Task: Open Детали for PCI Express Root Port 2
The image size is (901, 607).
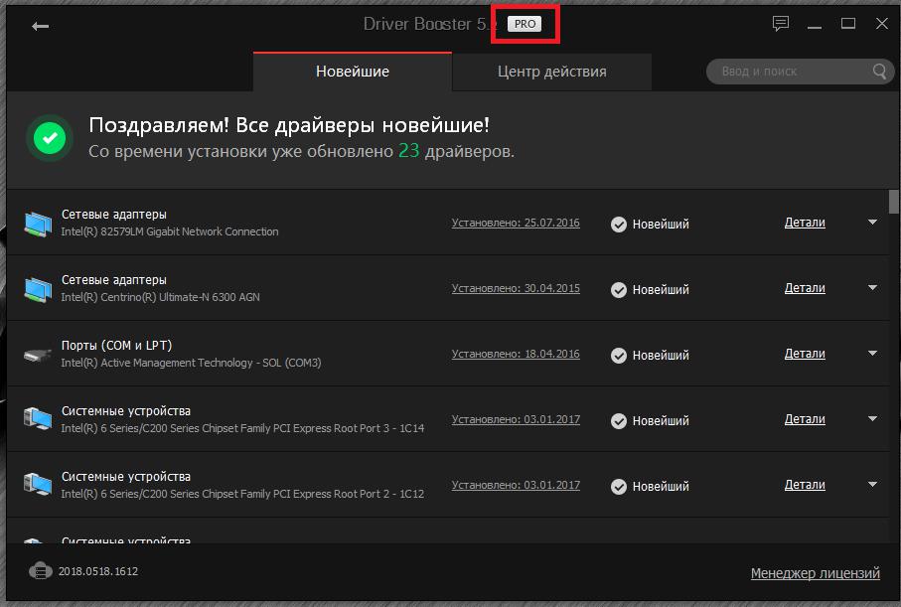Action: [x=805, y=485]
